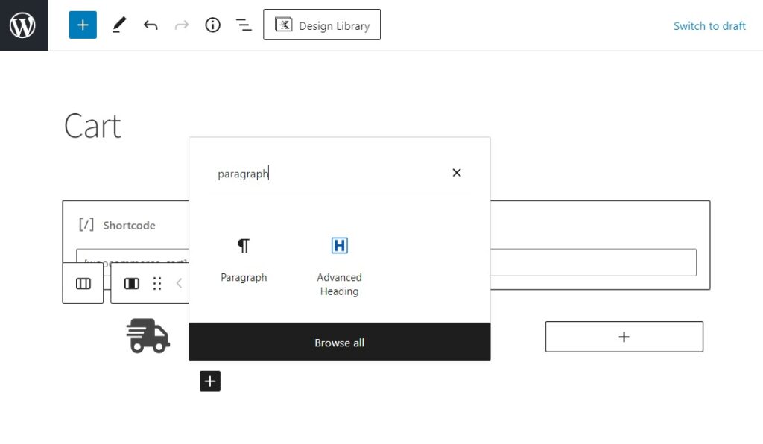
Task: Open the Design Library
Action: tap(322, 25)
